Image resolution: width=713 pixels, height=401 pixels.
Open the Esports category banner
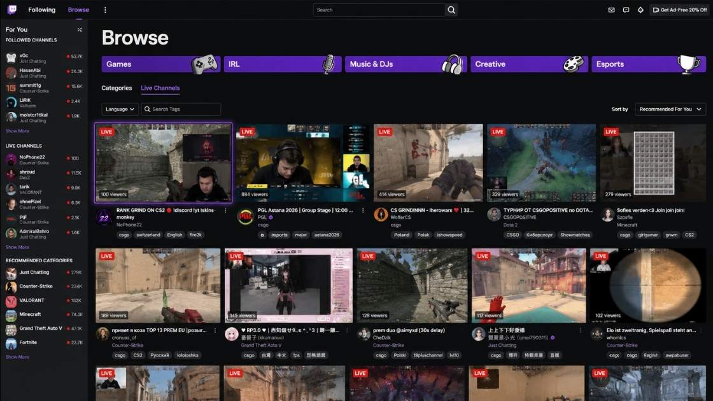pyautogui.click(x=649, y=64)
